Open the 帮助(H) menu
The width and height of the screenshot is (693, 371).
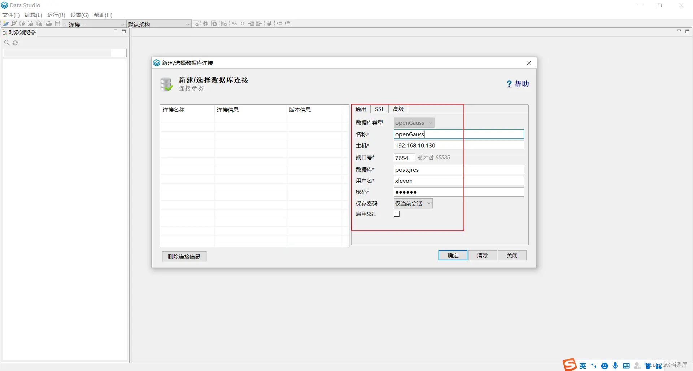103,15
